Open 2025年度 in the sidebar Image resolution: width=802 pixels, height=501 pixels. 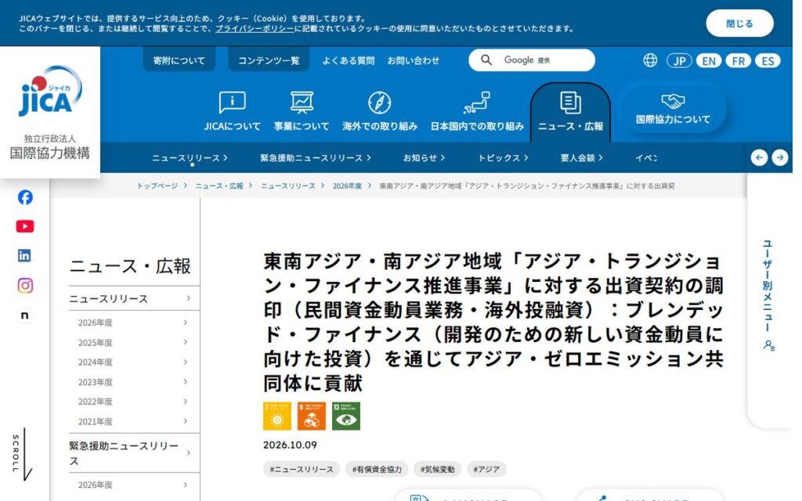click(x=134, y=343)
